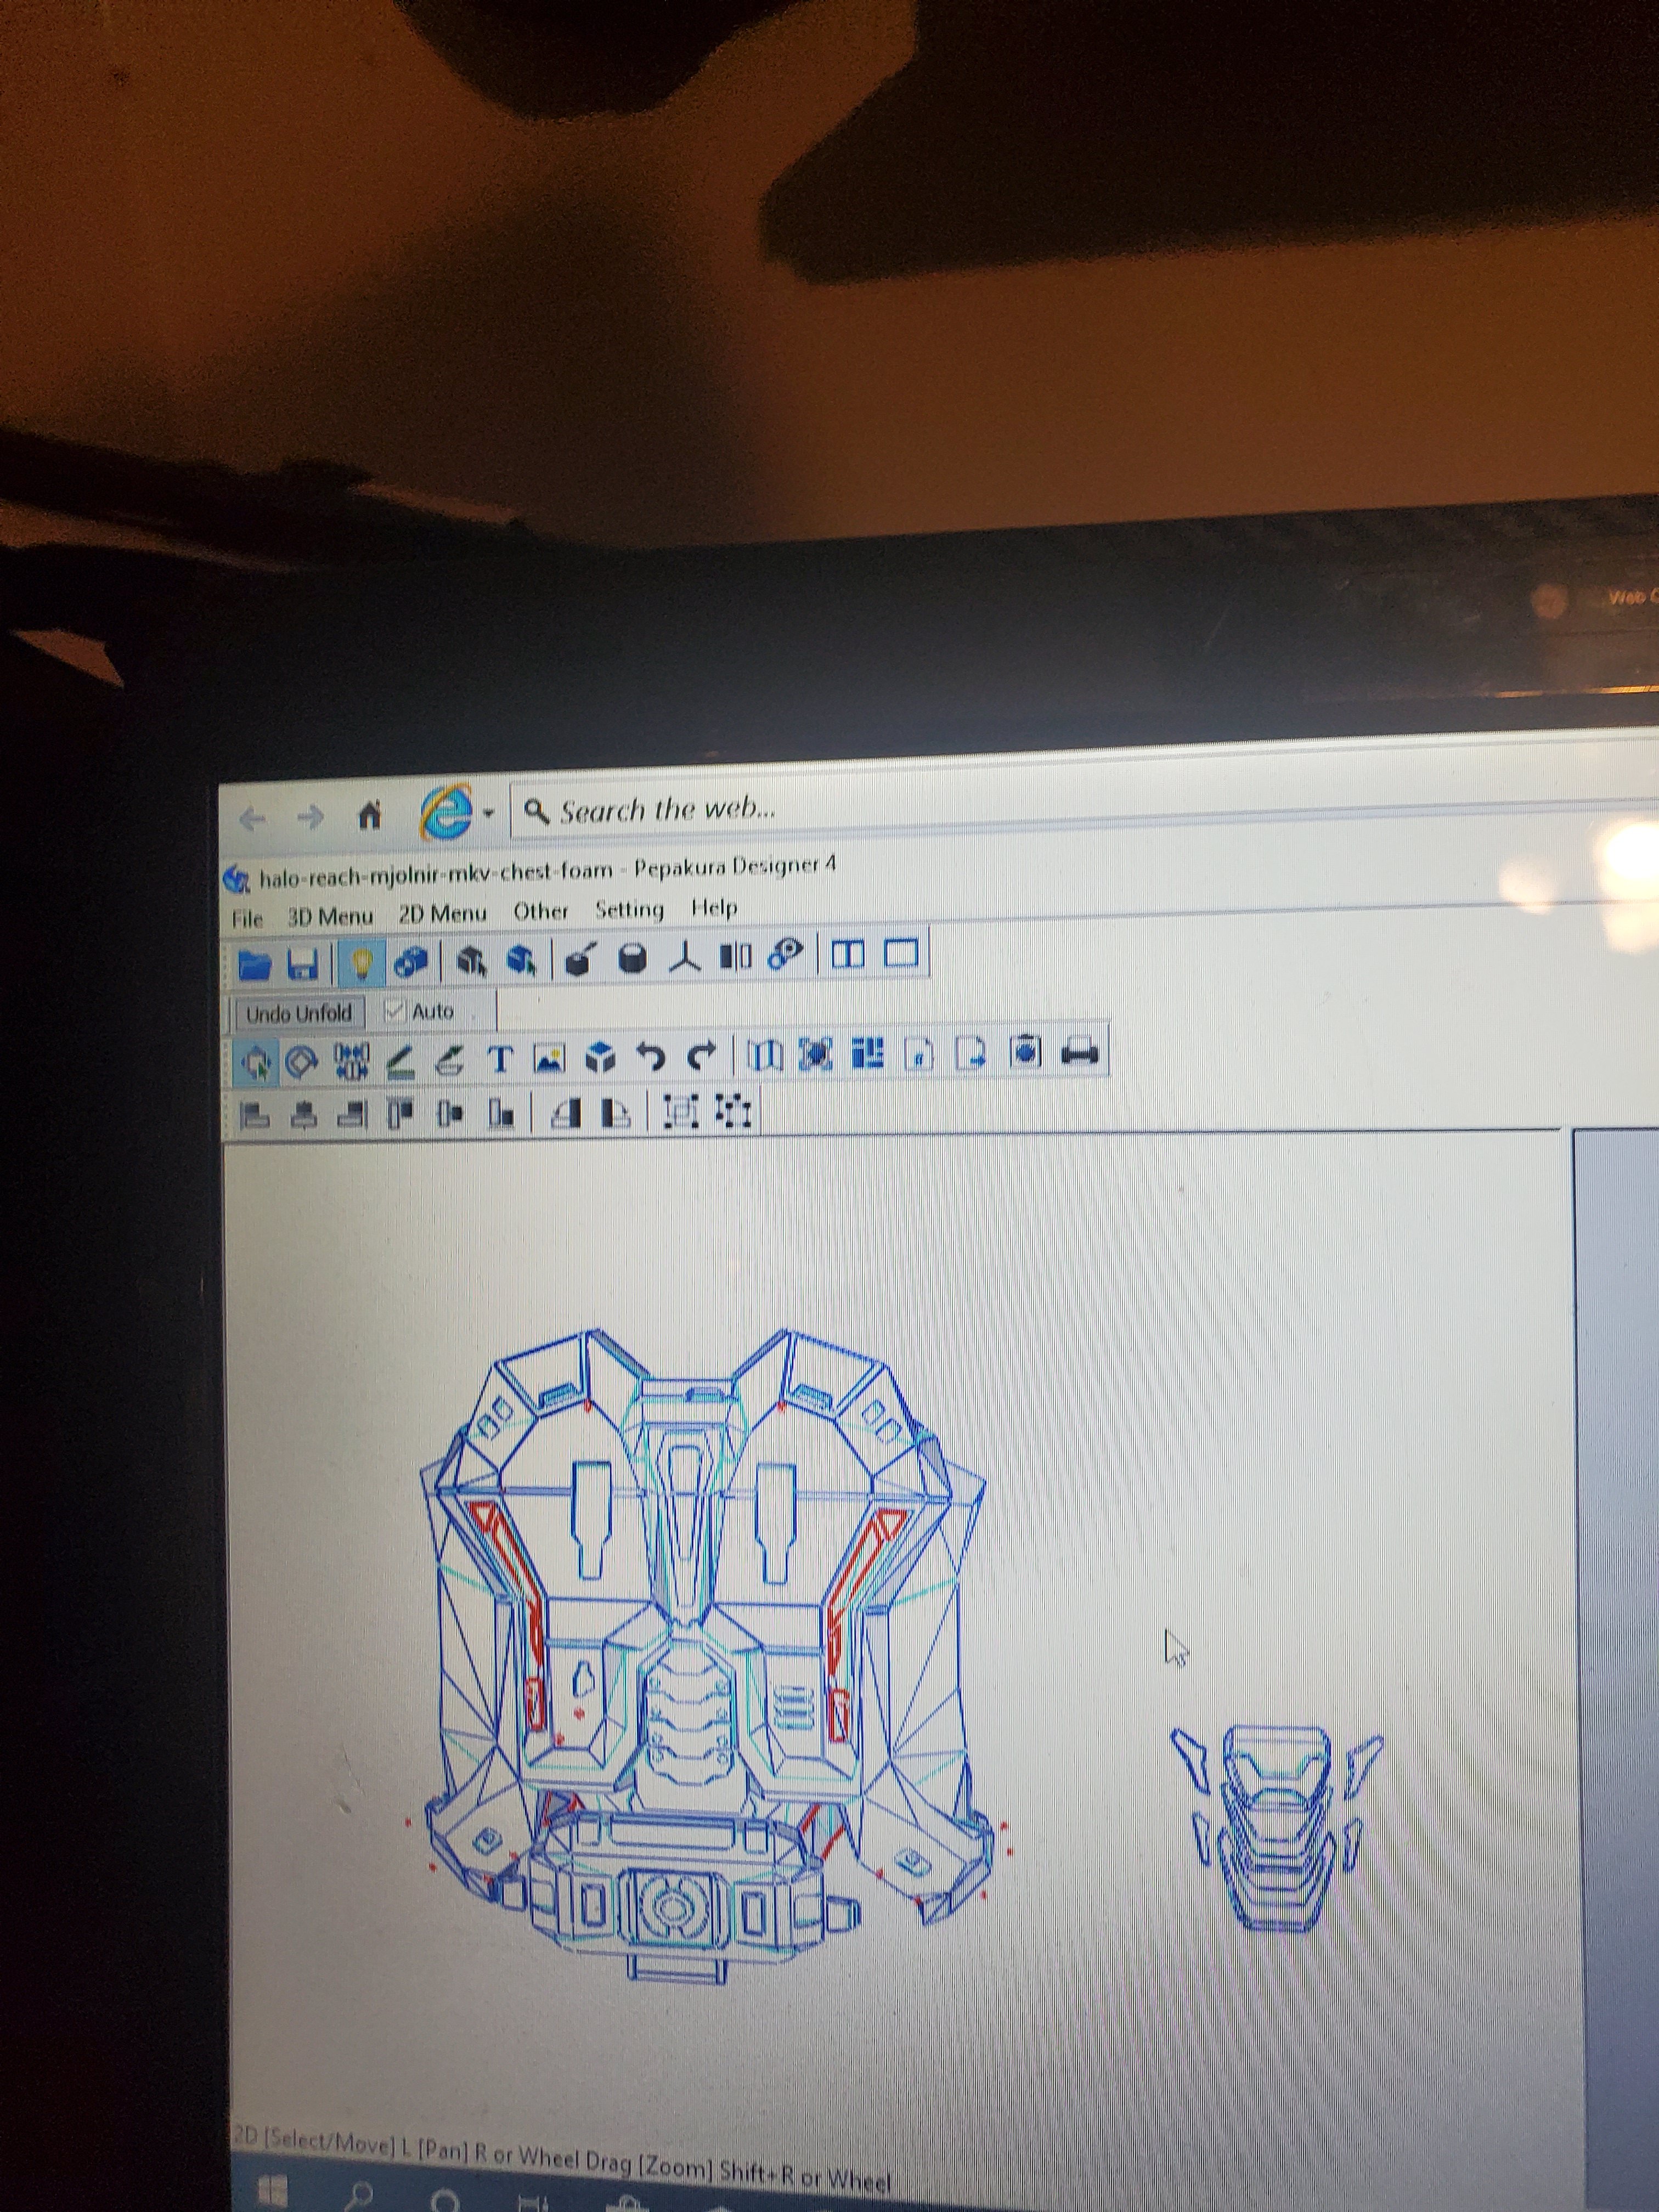1659x2212 pixels.
Task: Click the mirrored panels icon
Action: [735, 955]
